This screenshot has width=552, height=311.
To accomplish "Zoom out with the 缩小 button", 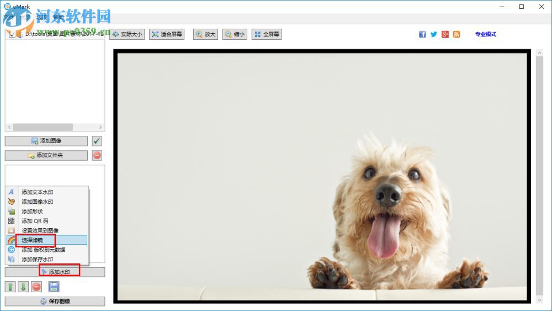I will (235, 34).
